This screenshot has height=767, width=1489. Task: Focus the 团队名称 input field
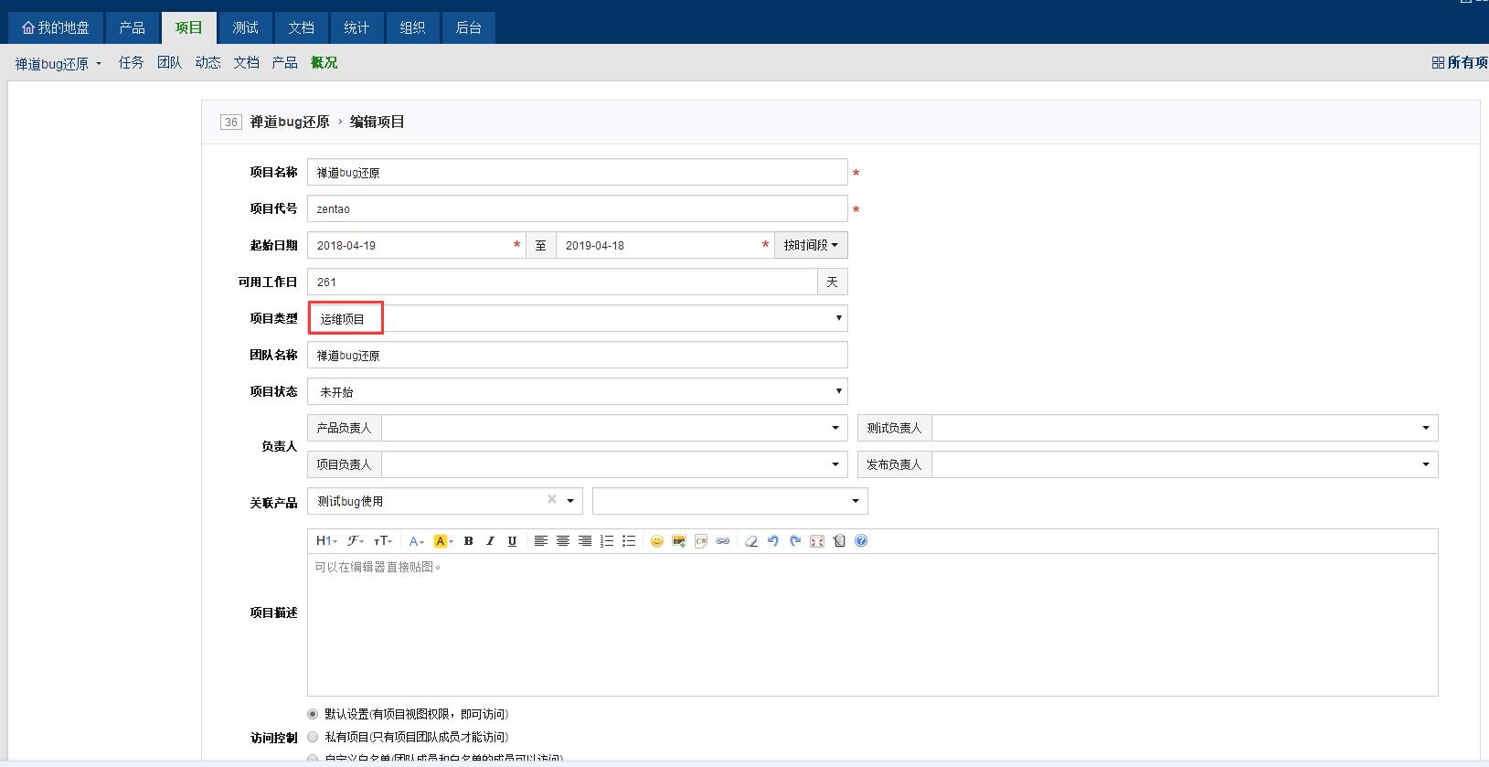coord(578,355)
